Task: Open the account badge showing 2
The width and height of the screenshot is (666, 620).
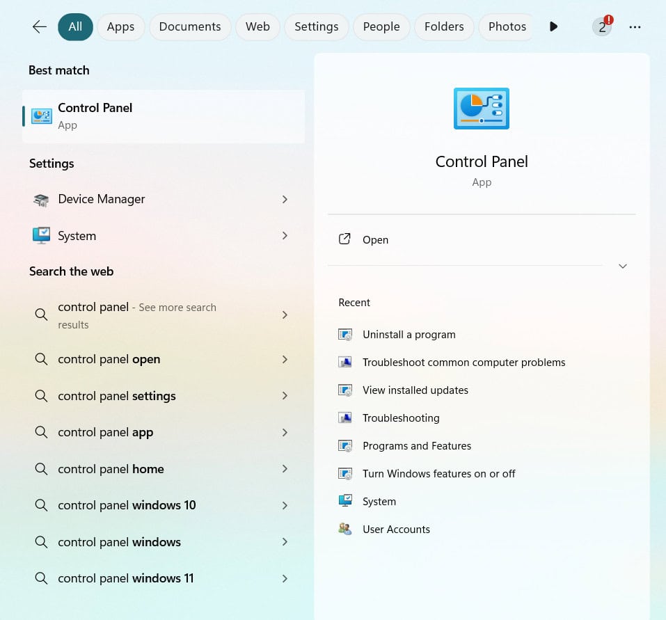Action: (x=602, y=26)
